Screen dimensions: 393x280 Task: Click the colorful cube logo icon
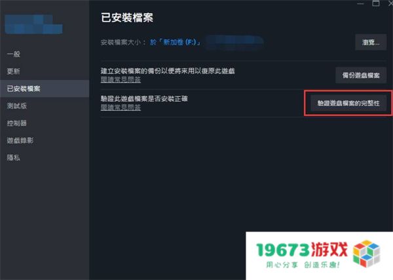366,253
